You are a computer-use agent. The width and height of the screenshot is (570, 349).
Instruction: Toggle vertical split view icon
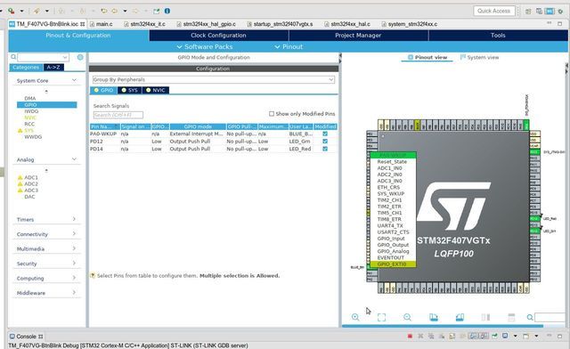(485, 317)
